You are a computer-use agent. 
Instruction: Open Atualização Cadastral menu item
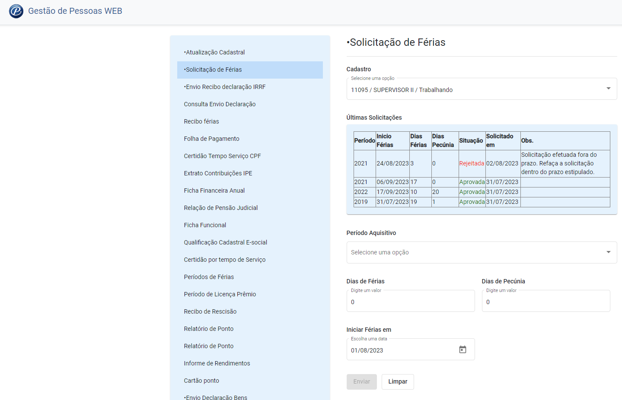click(x=250, y=52)
